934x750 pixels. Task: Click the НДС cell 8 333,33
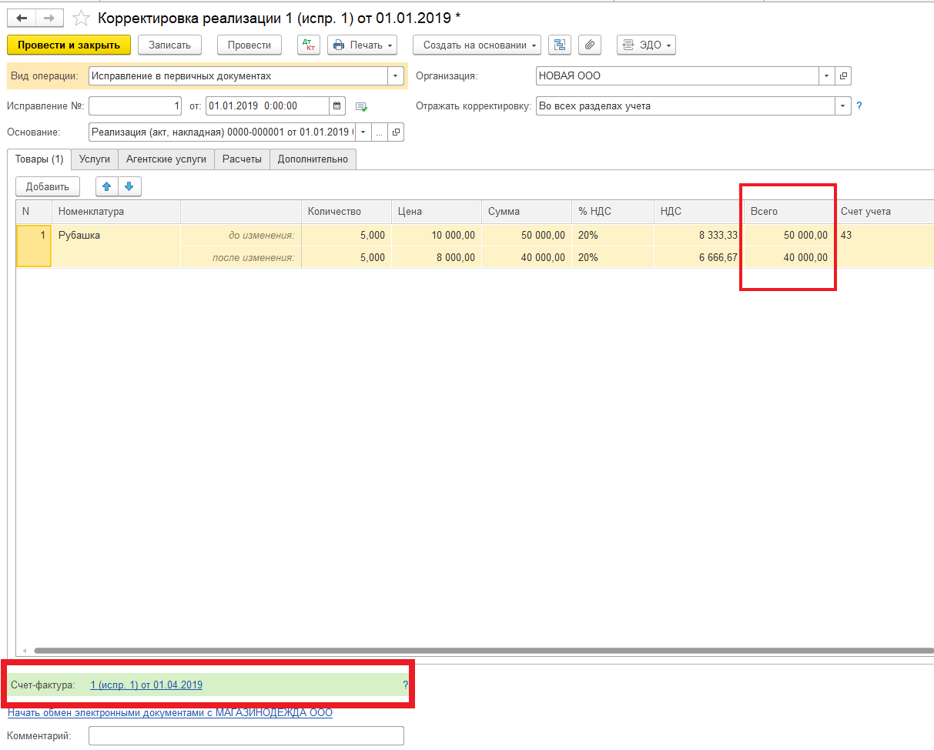(698, 236)
